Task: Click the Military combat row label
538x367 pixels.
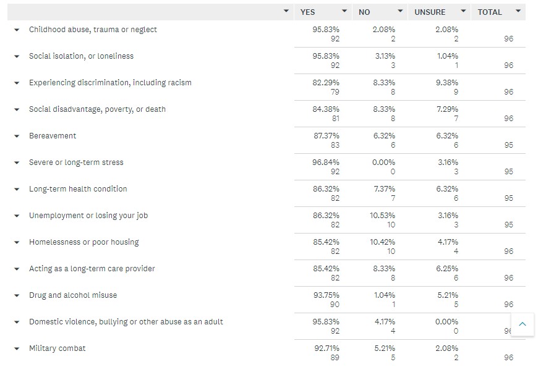Action: pos(58,348)
